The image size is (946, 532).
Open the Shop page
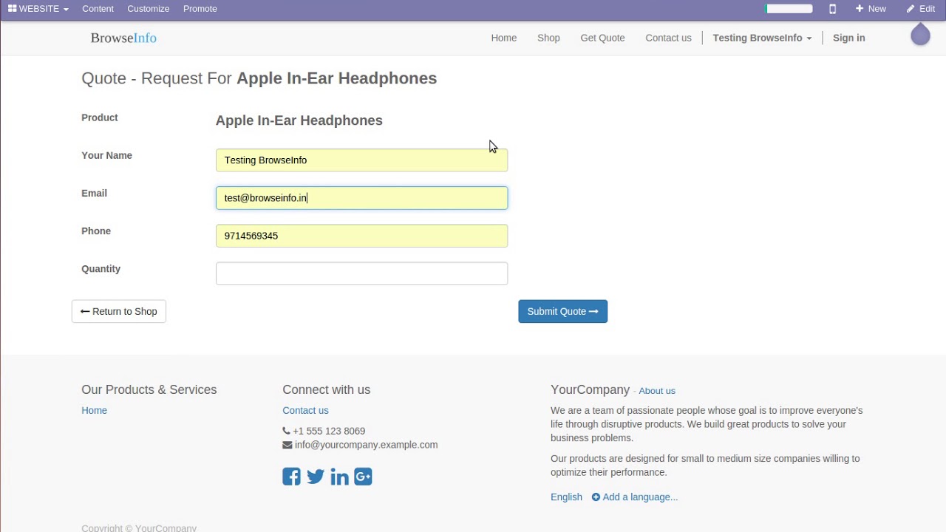click(548, 38)
